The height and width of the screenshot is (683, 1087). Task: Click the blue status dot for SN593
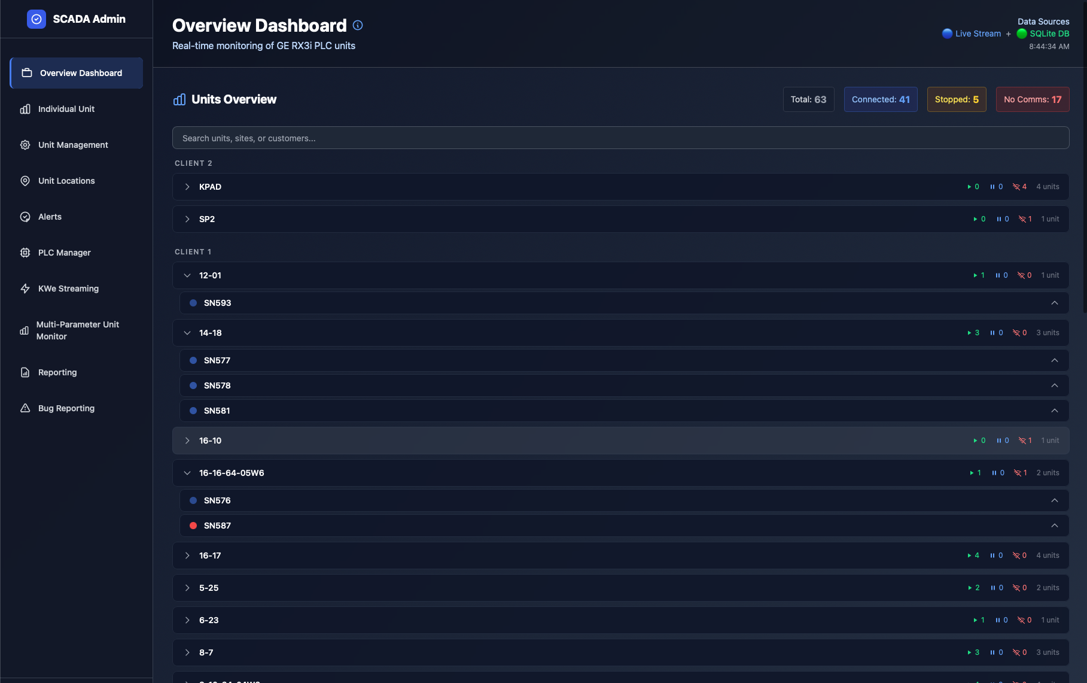193,303
